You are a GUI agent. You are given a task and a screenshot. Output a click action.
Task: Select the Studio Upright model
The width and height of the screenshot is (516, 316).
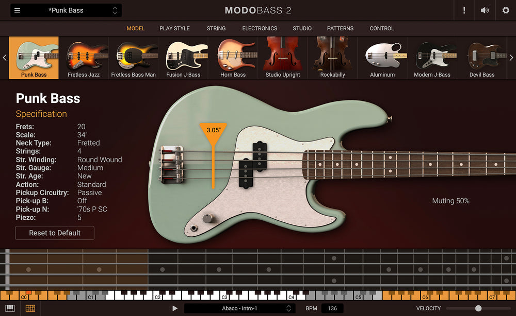[x=283, y=58]
